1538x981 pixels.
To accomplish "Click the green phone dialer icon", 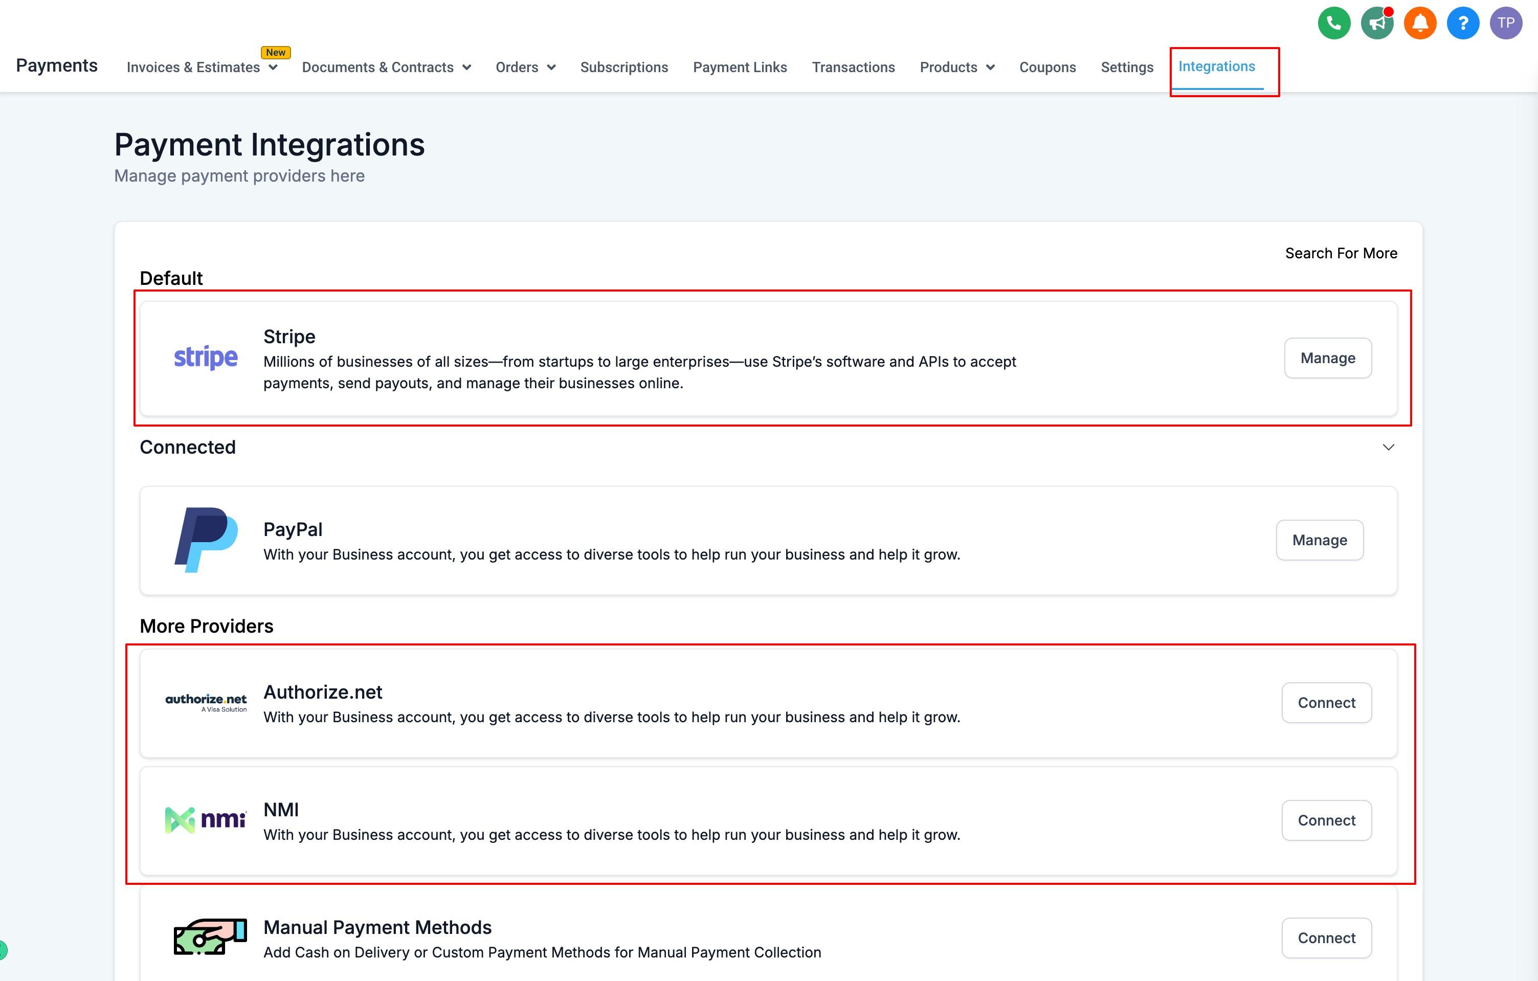I will [x=1333, y=24].
